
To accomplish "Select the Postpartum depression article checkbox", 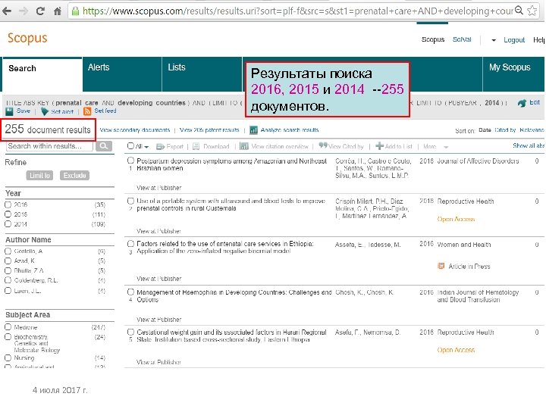I will [x=130, y=161].
